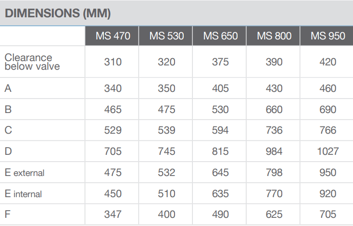The height and width of the screenshot is (226, 353).
Task: Click the 400 value in row F
Action: coord(166,214)
